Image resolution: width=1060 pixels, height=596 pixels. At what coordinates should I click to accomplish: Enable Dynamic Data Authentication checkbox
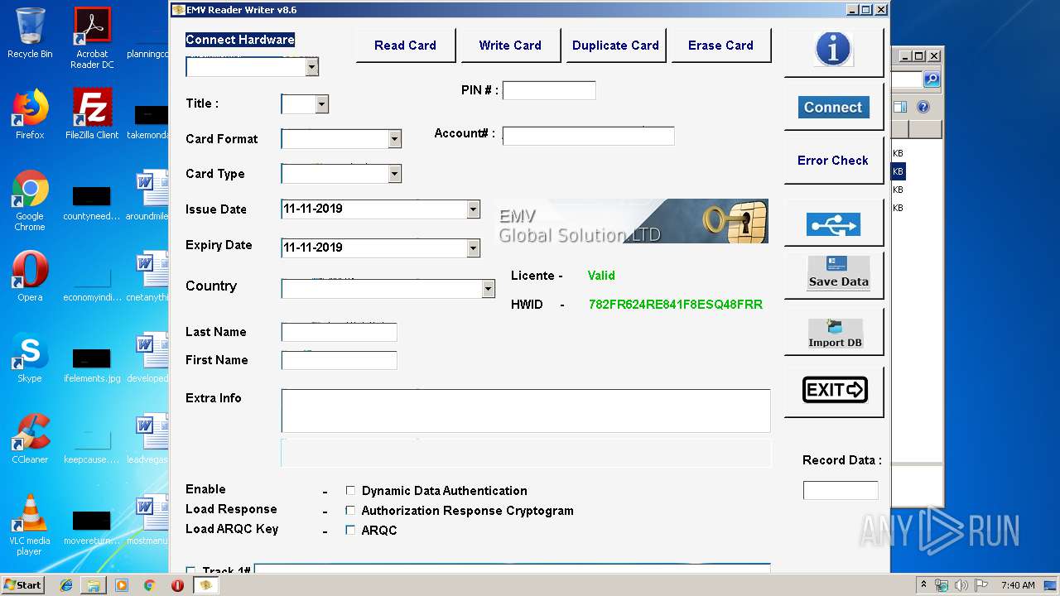(350, 490)
